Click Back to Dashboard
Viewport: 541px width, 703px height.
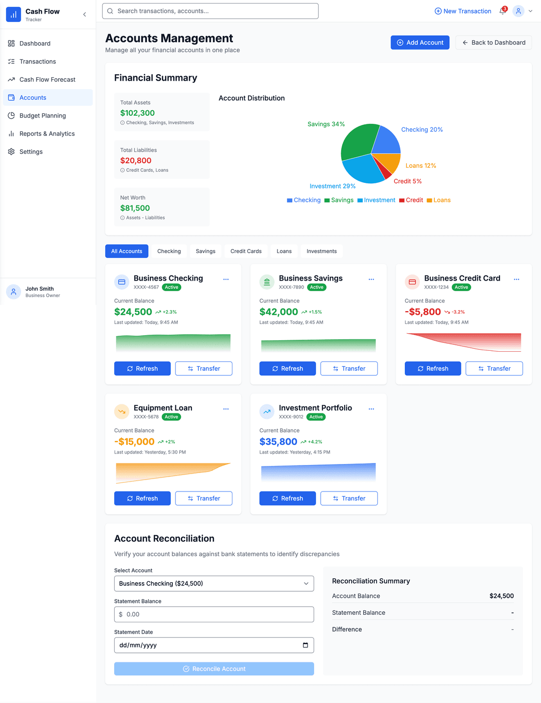point(493,42)
